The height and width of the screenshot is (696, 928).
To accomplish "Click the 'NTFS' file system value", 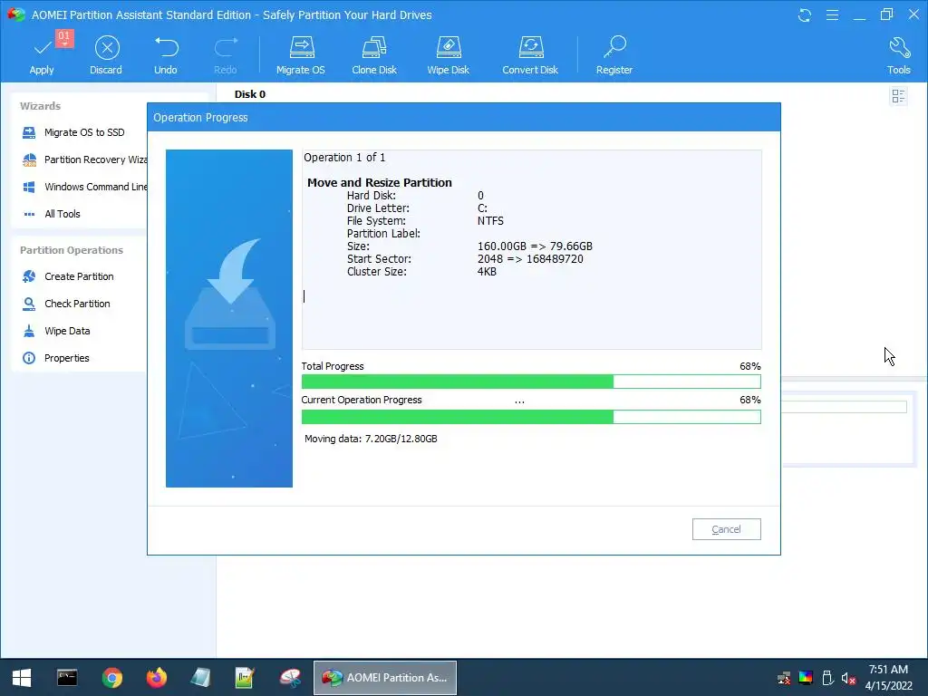I will pyautogui.click(x=490, y=221).
